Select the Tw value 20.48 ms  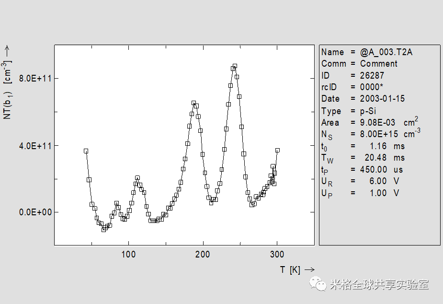(385, 158)
